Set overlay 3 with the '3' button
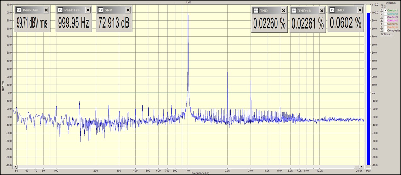Image resolution: width=401 pixels, height=175 pixels. coord(382,17)
